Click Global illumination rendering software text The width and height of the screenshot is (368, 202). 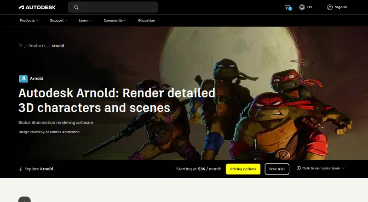pos(56,123)
